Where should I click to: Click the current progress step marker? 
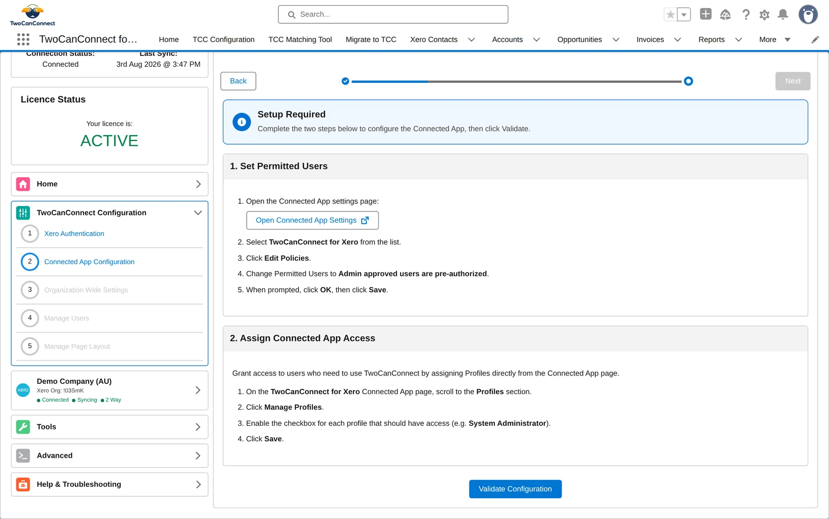[x=688, y=81]
